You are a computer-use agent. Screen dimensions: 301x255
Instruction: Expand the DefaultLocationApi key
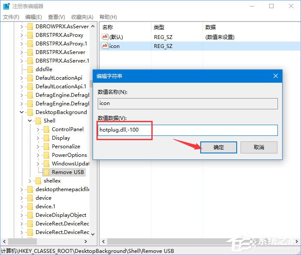[21, 78]
